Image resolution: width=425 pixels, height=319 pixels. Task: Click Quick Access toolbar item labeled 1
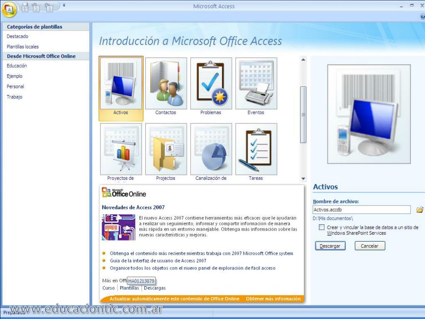(25, 7)
